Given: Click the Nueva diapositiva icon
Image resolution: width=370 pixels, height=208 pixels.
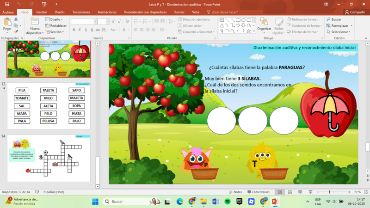Looking at the screenshot, I should point(35,21).
